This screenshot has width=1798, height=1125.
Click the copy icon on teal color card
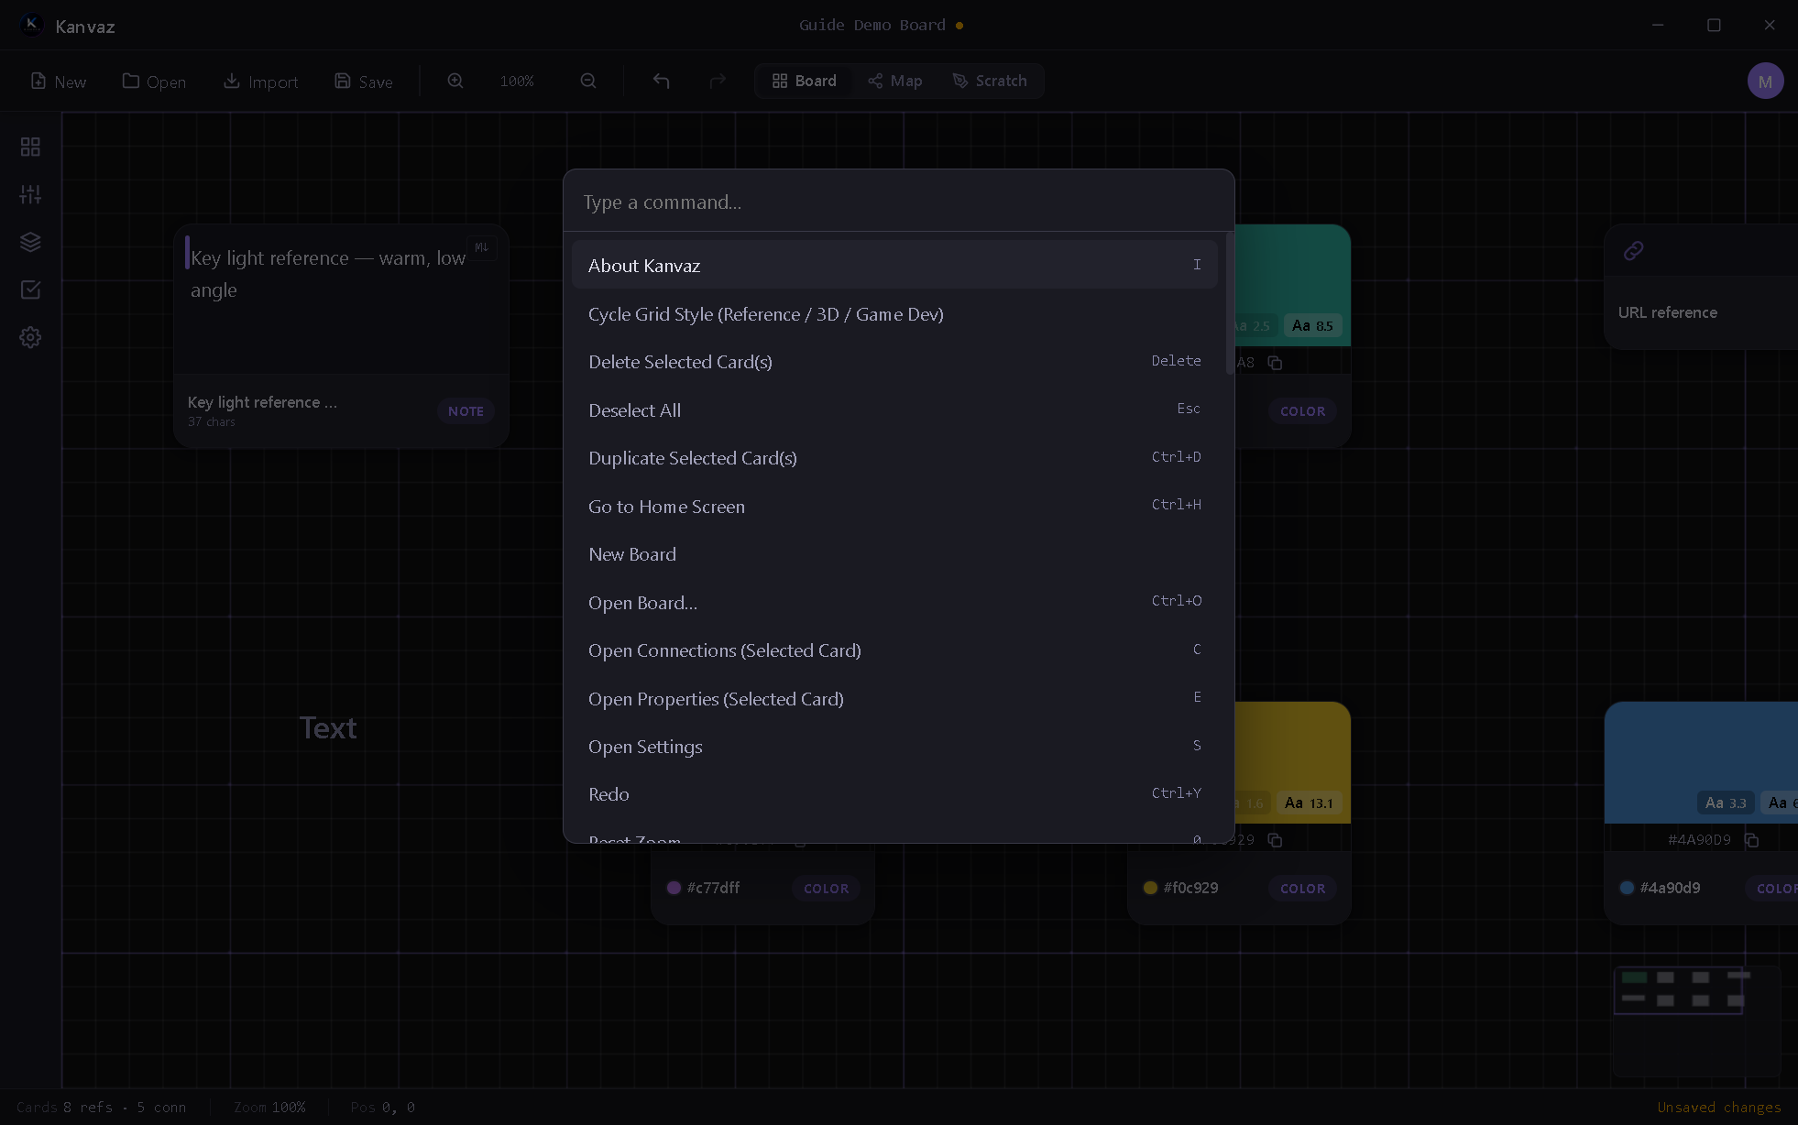[x=1275, y=363]
